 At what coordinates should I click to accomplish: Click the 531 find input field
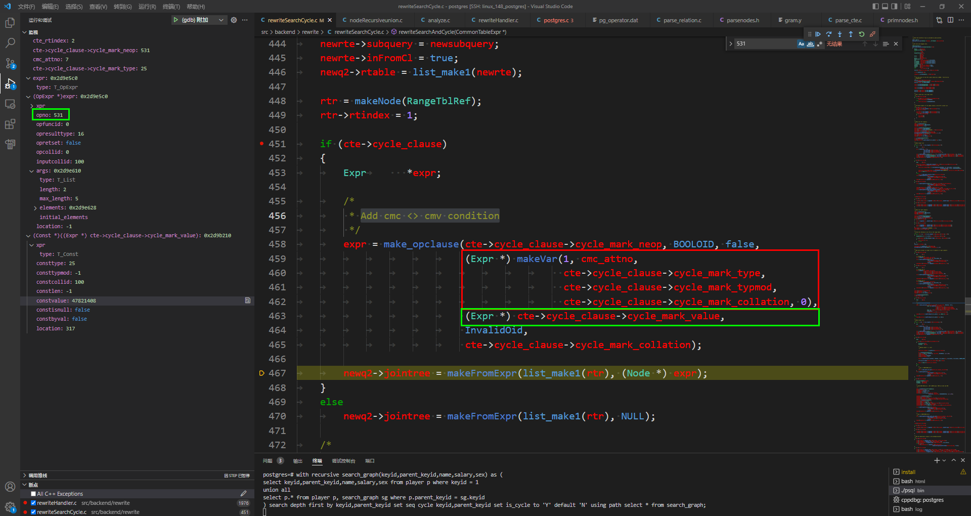click(765, 44)
